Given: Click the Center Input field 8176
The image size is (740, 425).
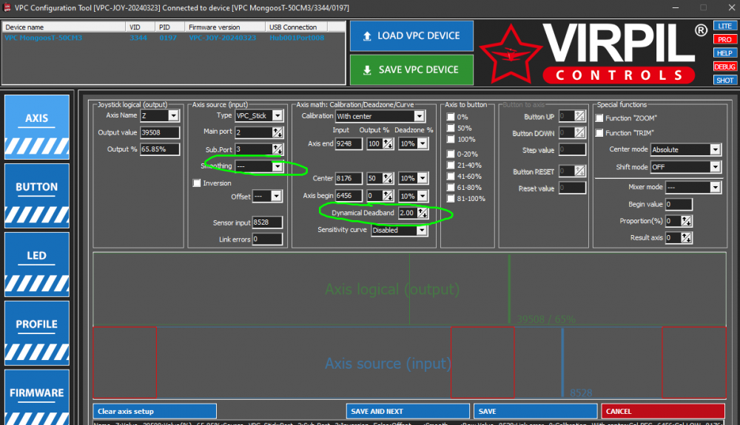Looking at the screenshot, I should click(x=349, y=178).
